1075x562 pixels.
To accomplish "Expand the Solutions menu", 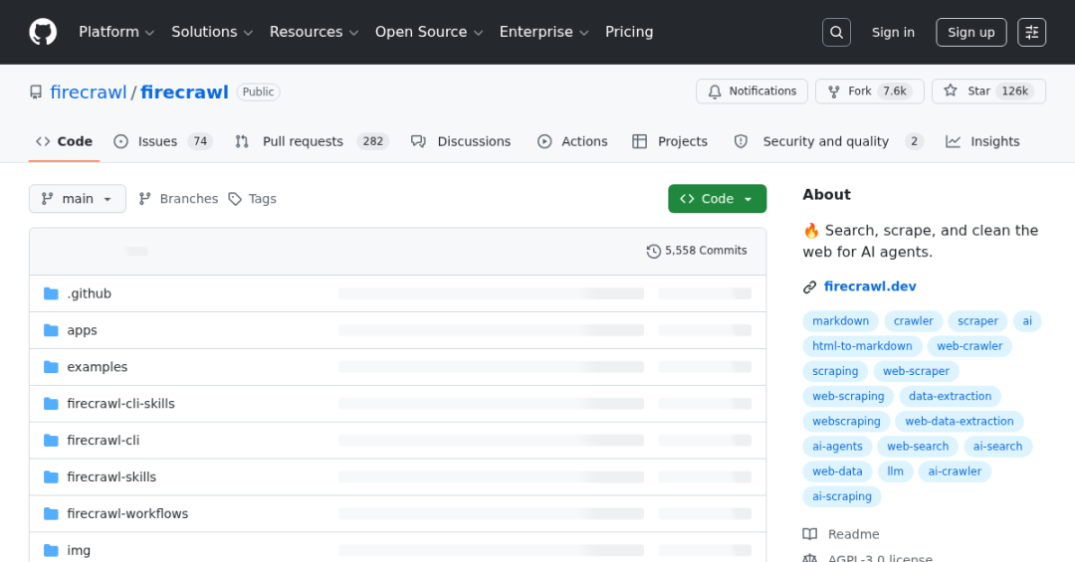I will click(213, 32).
